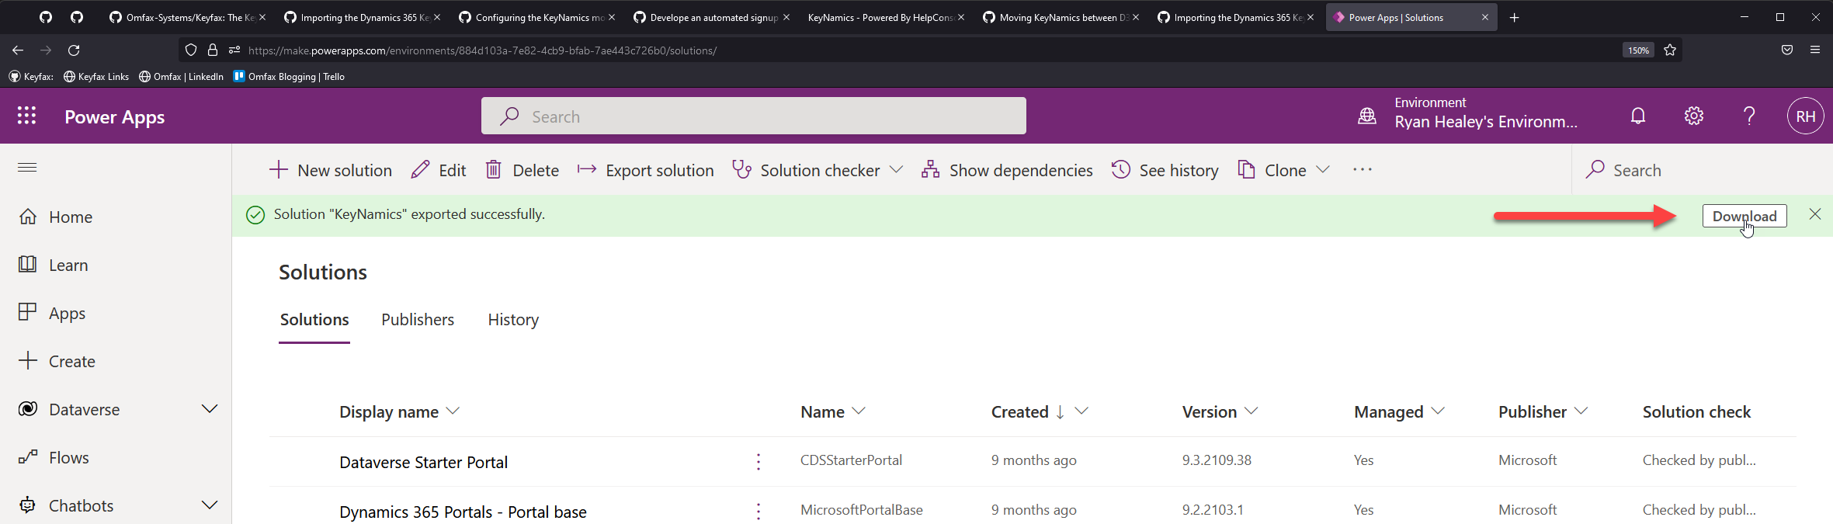Switch to the Omfax-Systems/Keyfax browser tab
1833x524 pixels.
(186, 17)
